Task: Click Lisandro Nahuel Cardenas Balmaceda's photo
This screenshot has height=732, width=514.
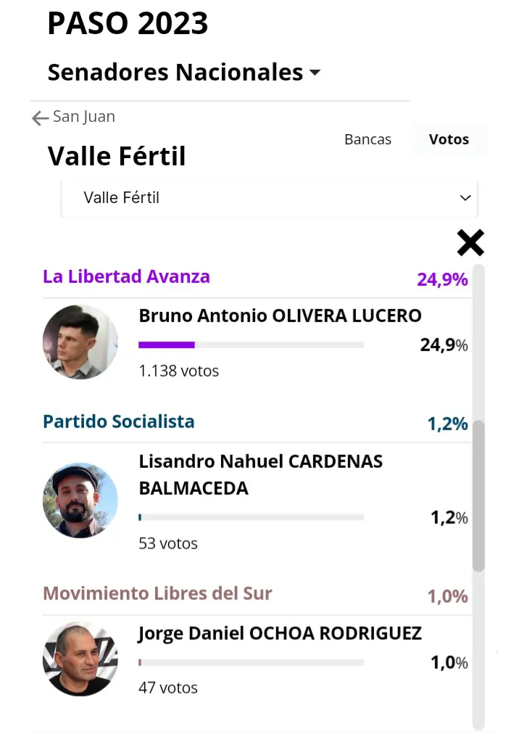Action: (x=80, y=500)
